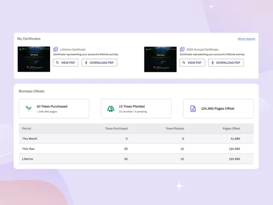
Task: Download the Lifetime Certificate PDF
Action: [x=99, y=63]
